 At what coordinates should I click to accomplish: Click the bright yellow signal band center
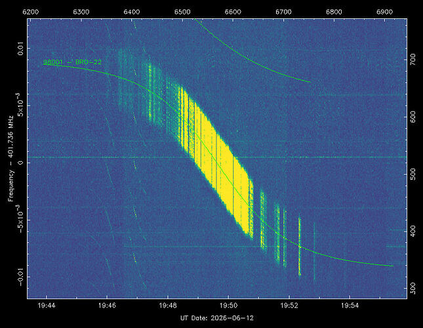click(216, 162)
